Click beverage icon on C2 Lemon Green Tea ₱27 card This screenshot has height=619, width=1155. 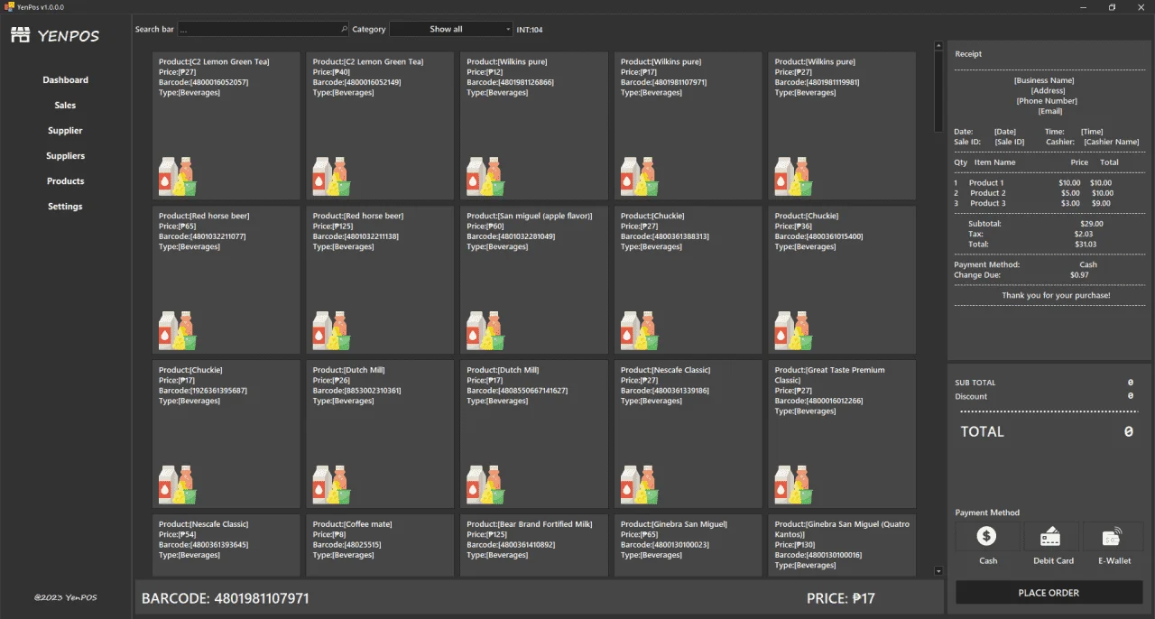pos(178,177)
